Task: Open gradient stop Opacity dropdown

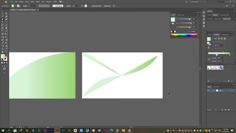Action: (225, 58)
